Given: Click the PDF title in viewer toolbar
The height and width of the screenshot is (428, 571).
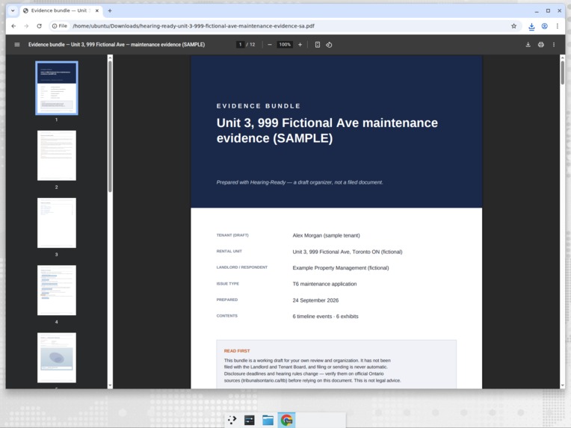Looking at the screenshot, I should pyautogui.click(x=117, y=44).
